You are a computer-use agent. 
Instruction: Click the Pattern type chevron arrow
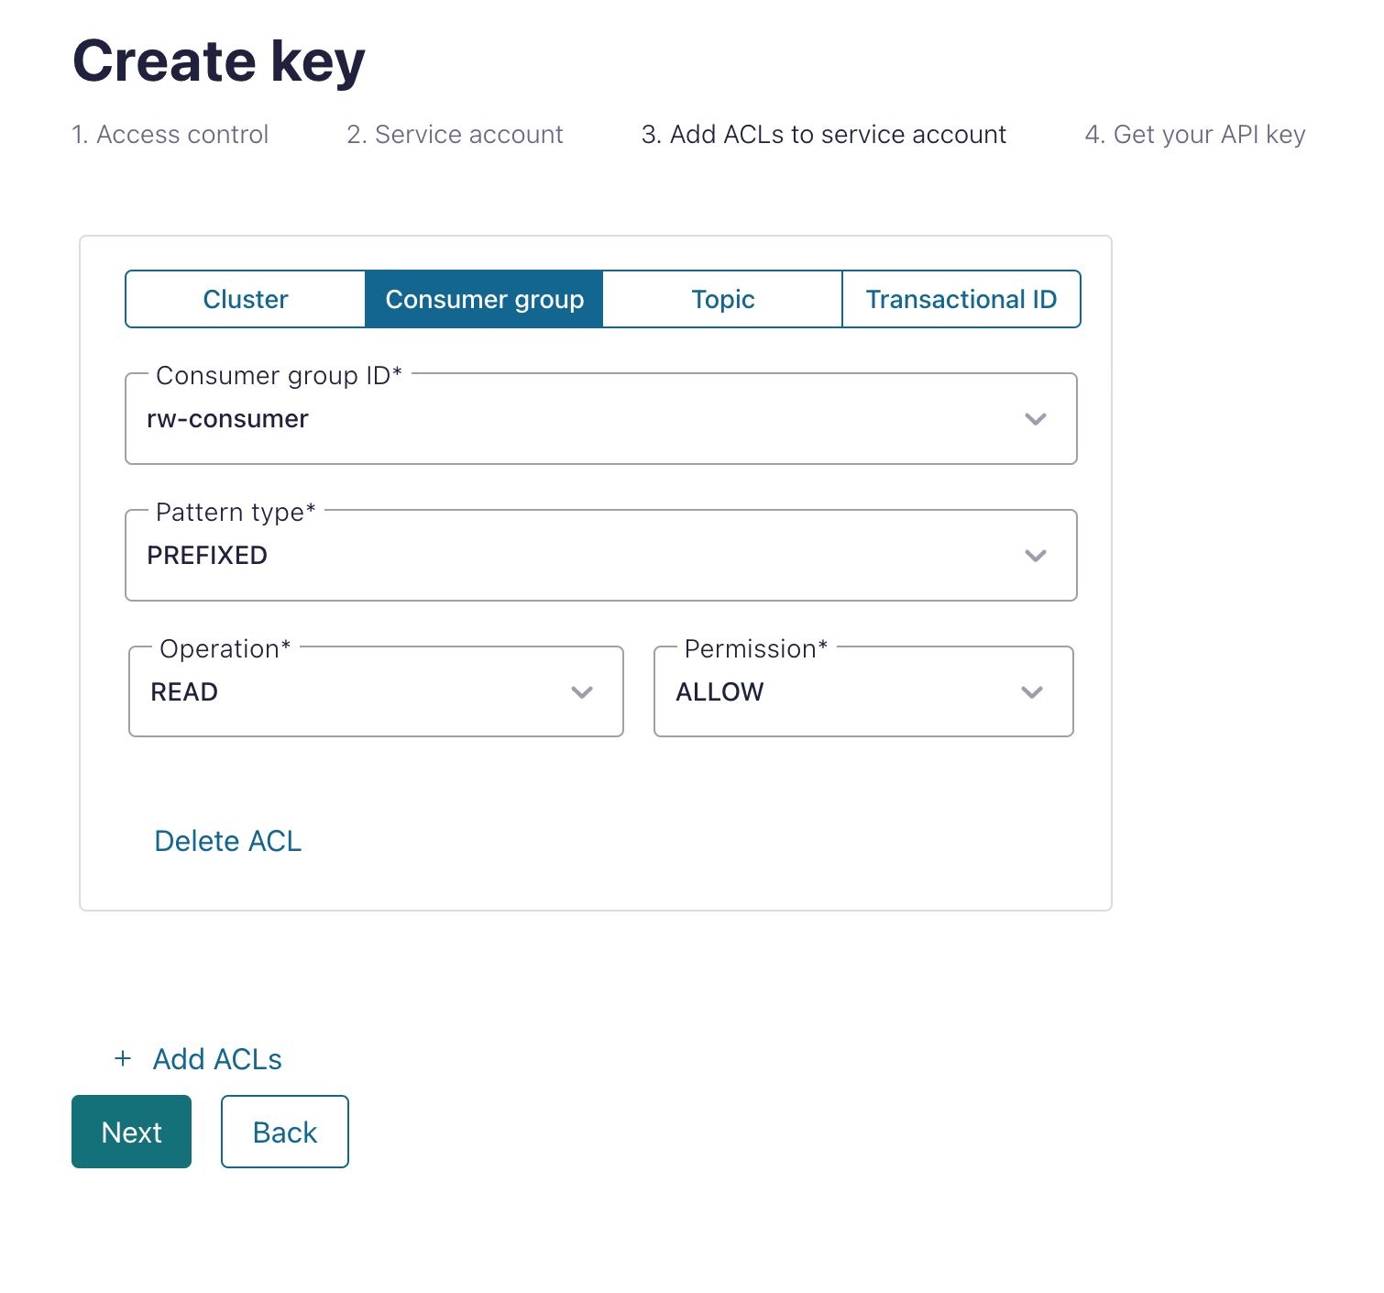[x=1036, y=556]
